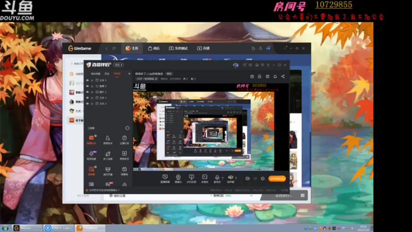Select the active orange scene tab

pyautogui.click(x=117, y=74)
